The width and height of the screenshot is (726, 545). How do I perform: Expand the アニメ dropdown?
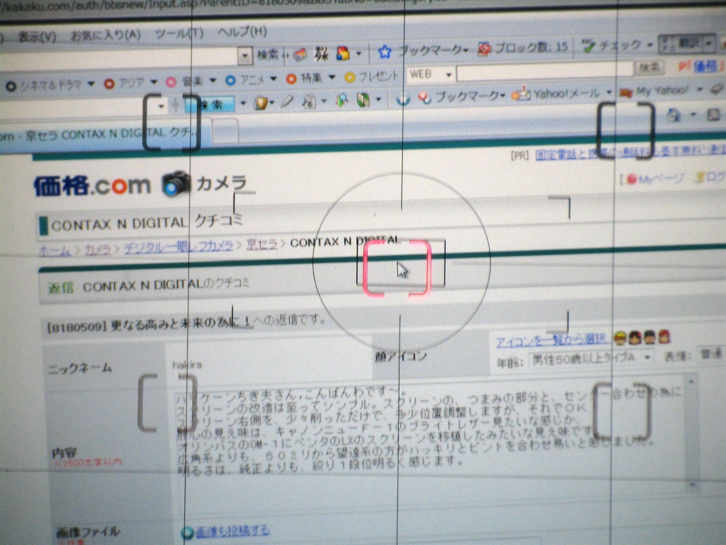pyautogui.click(x=273, y=79)
